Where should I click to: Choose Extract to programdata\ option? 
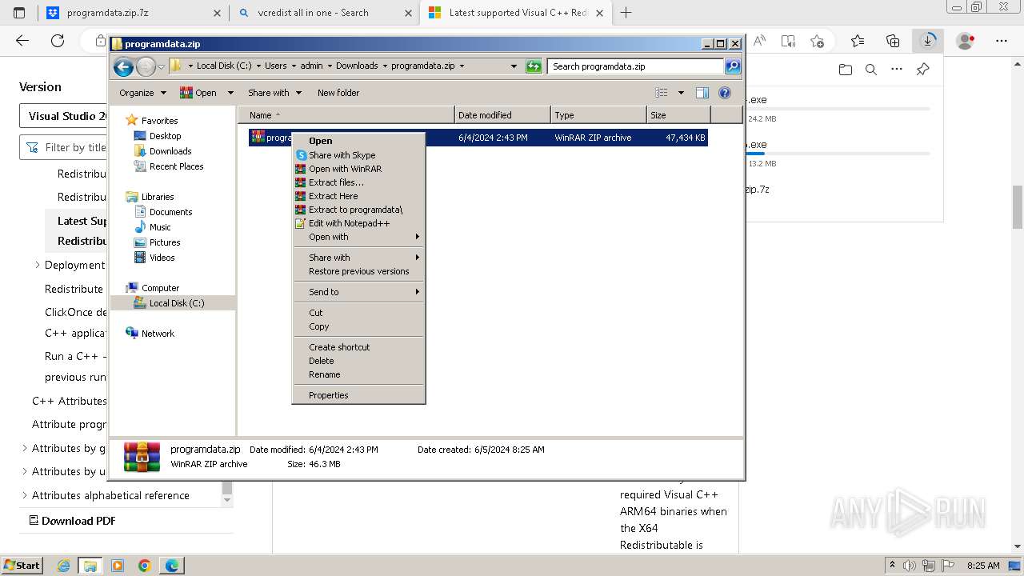pyautogui.click(x=358, y=210)
